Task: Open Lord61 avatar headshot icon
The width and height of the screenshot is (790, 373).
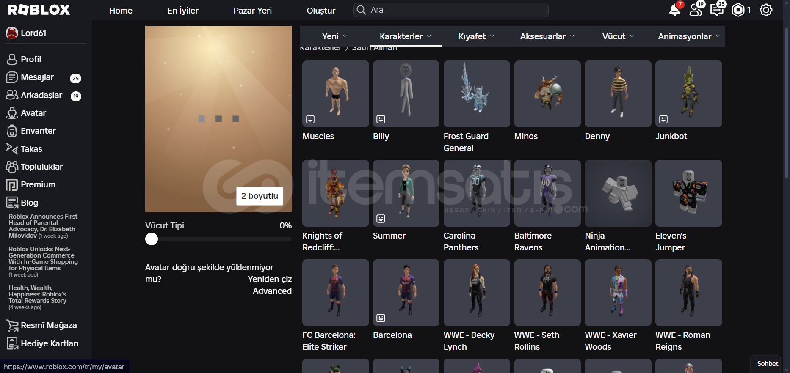Action: pos(11,33)
